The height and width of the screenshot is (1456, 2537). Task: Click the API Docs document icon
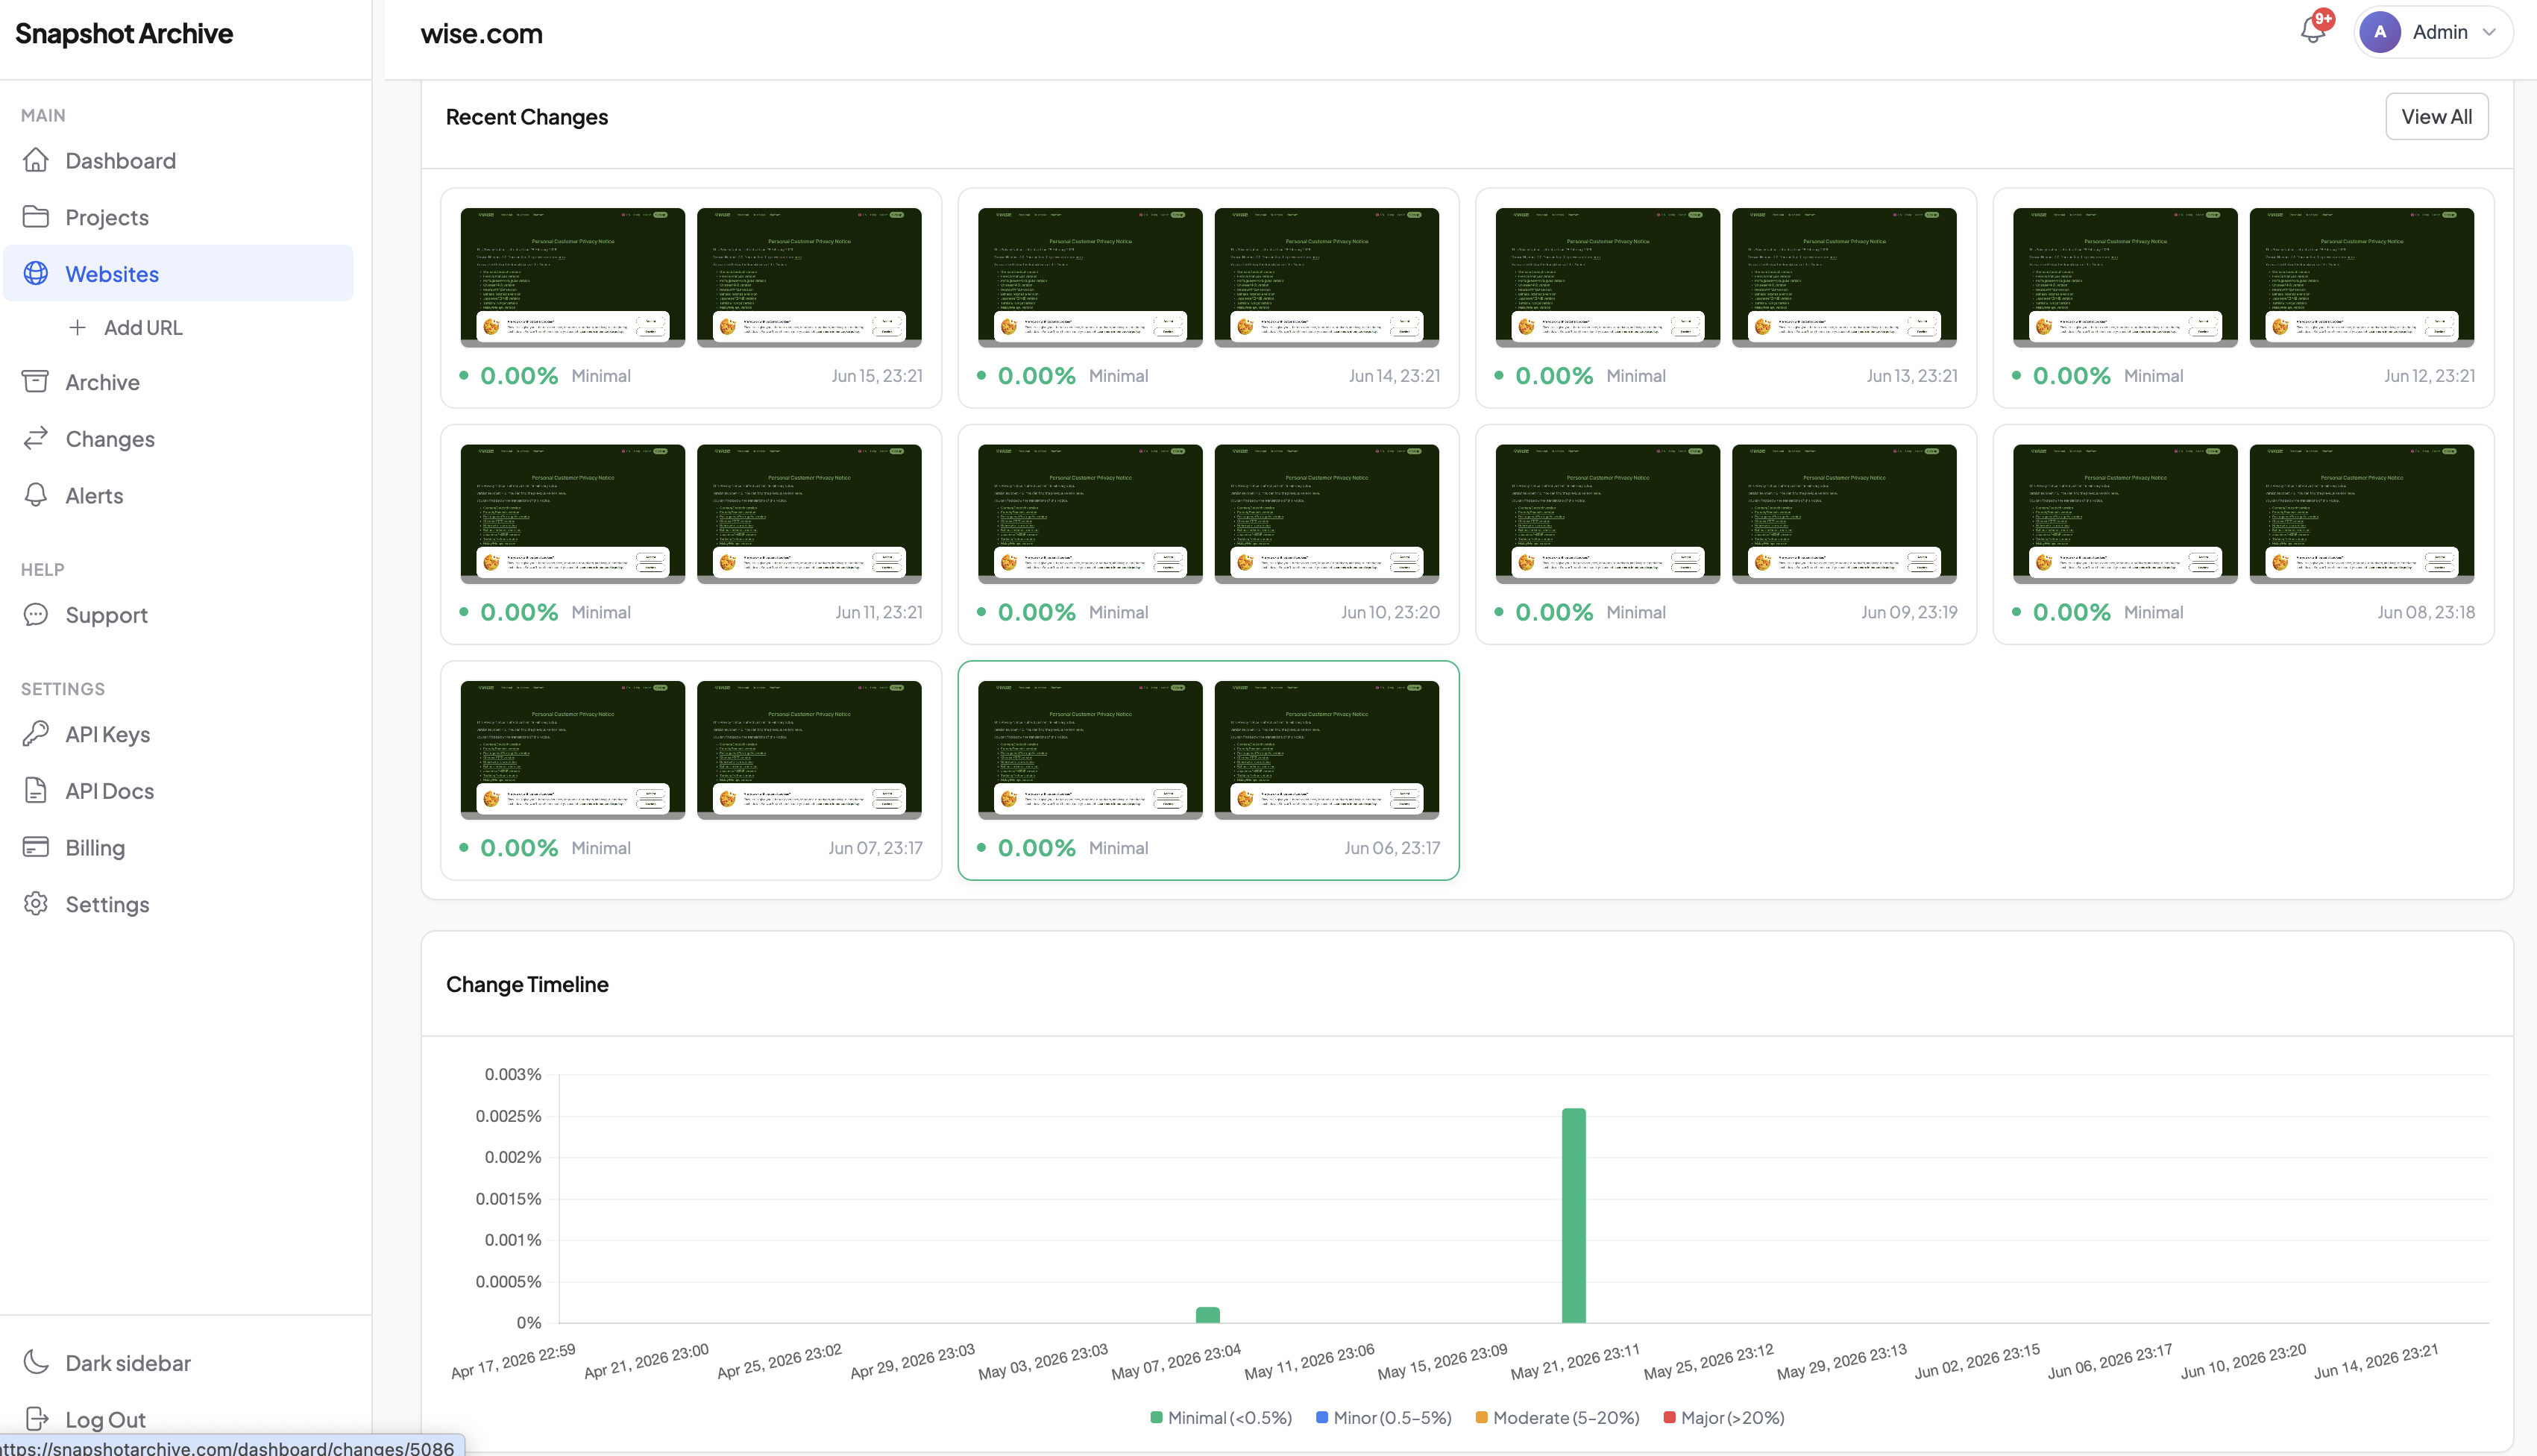point(36,790)
